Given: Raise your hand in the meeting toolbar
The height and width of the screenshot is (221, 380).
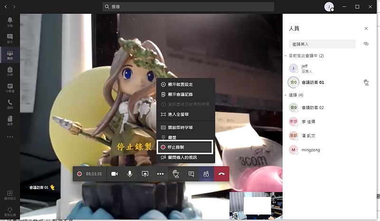Looking at the screenshot, I should [176, 174].
